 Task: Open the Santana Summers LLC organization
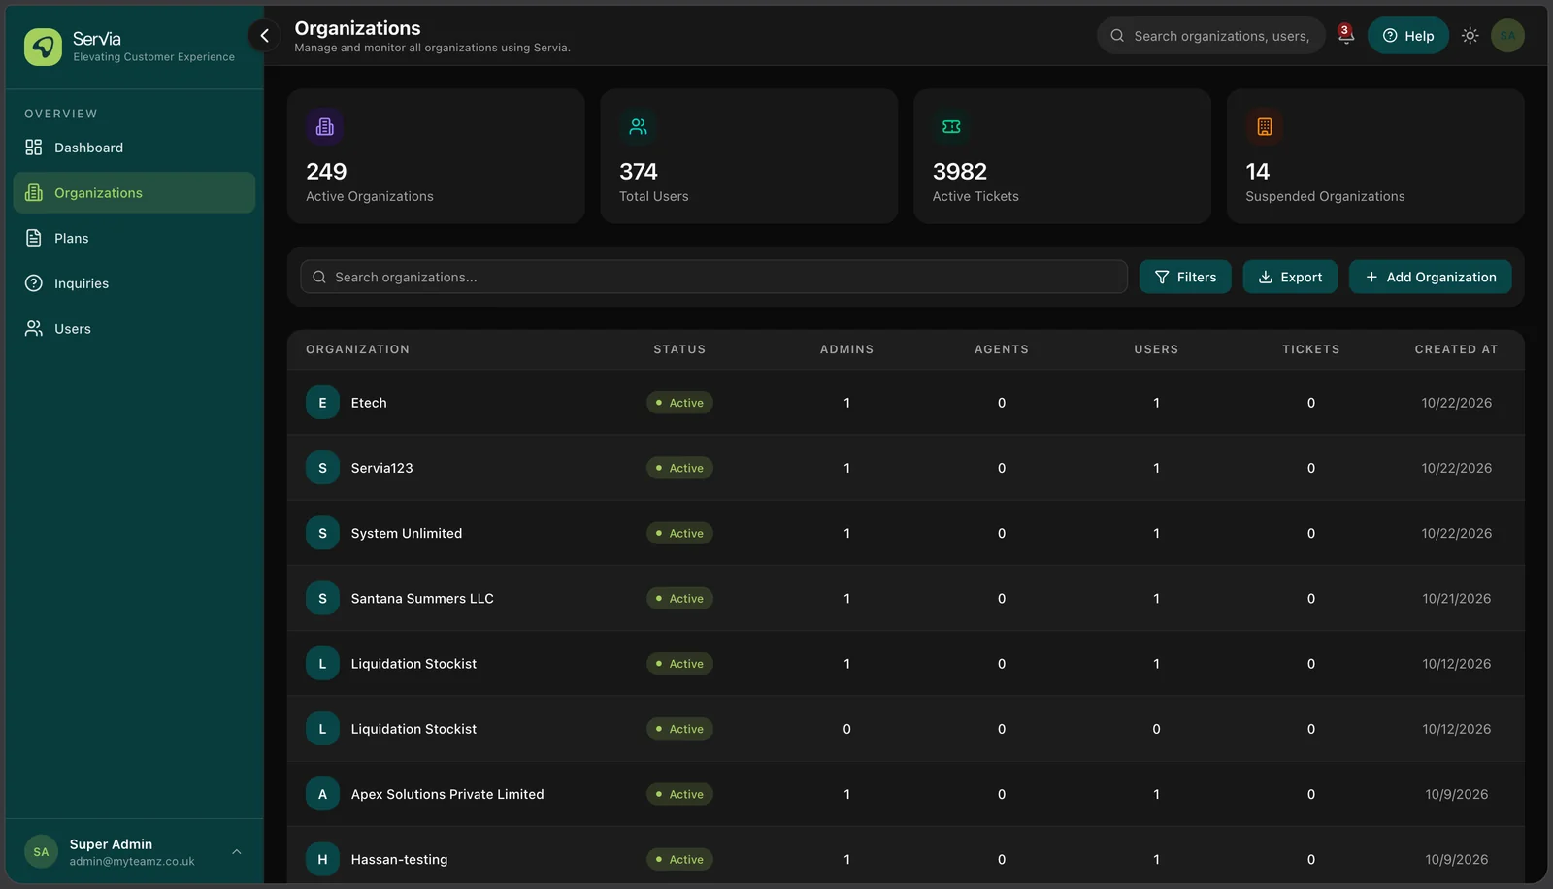click(x=422, y=599)
